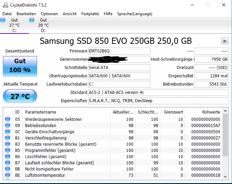232x184 pixels.
Task: Click the Eingeschaltet value 1284 mal
Action: pos(212,76)
